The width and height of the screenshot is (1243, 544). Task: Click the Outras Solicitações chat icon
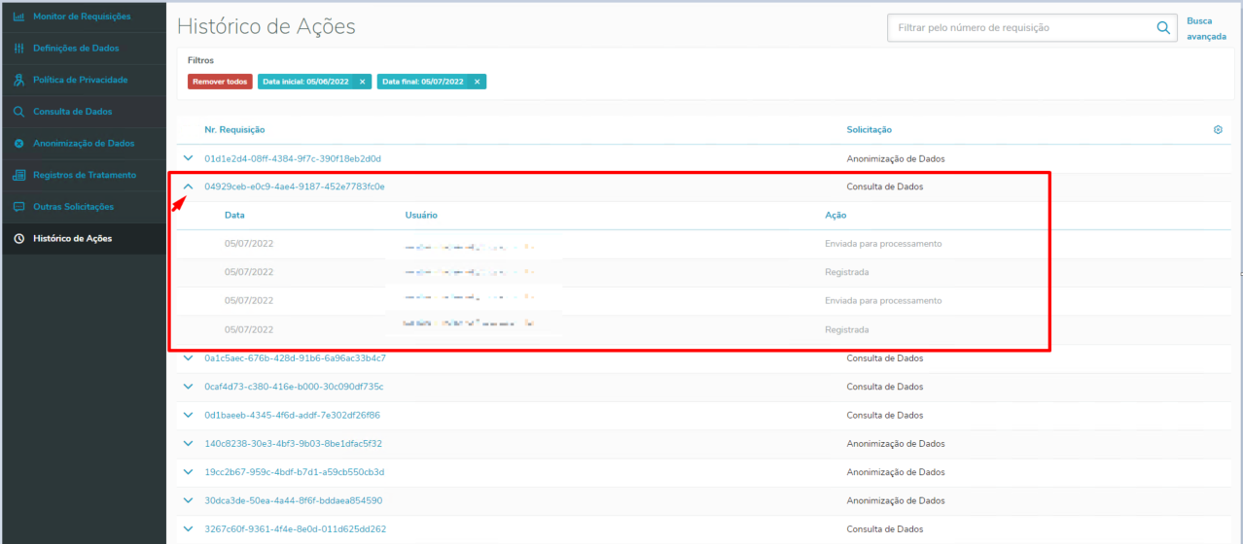click(x=18, y=207)
